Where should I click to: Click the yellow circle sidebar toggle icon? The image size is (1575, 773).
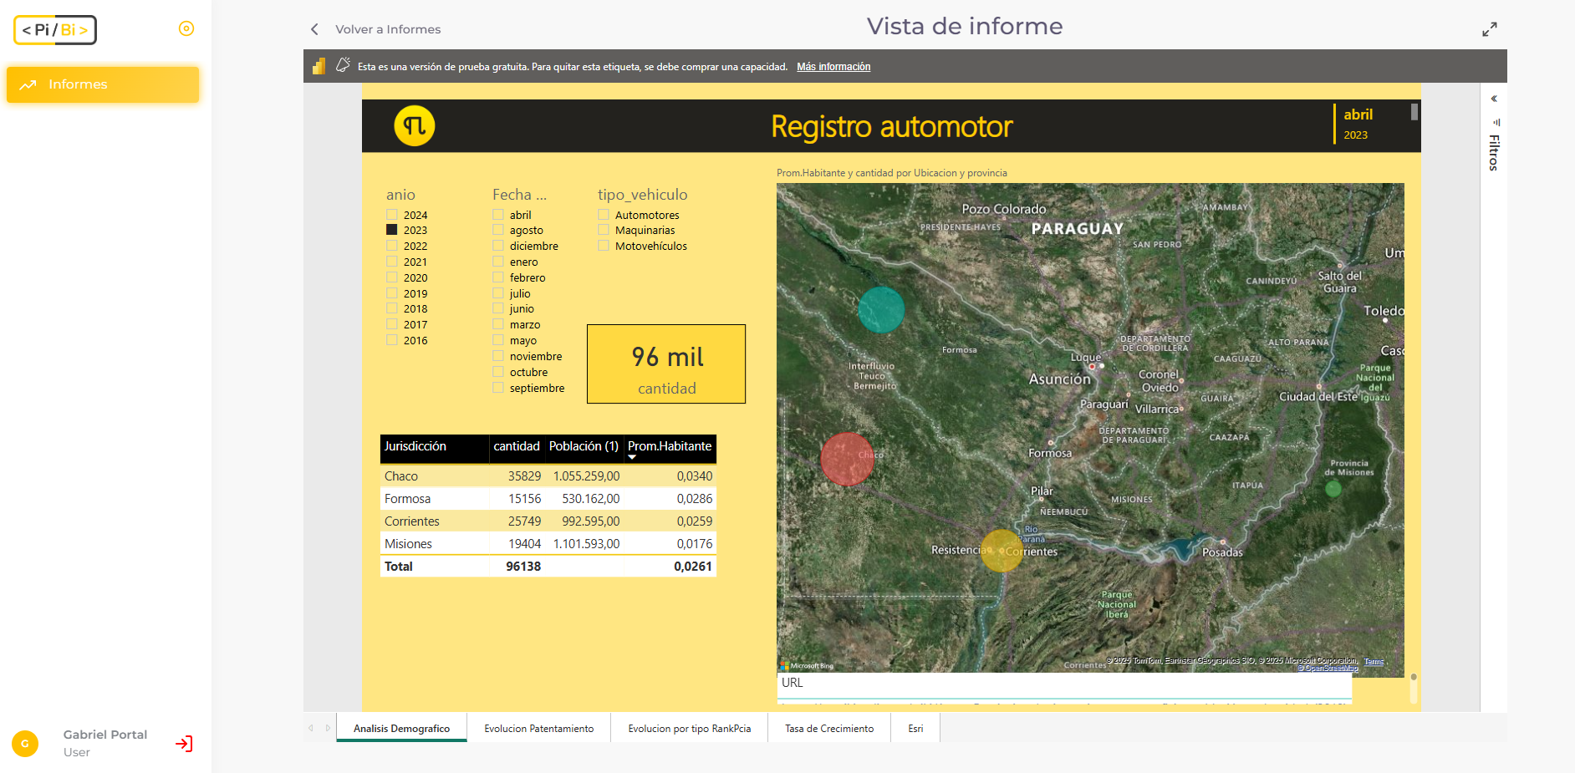pyautogui.click(x=186, y=29)
